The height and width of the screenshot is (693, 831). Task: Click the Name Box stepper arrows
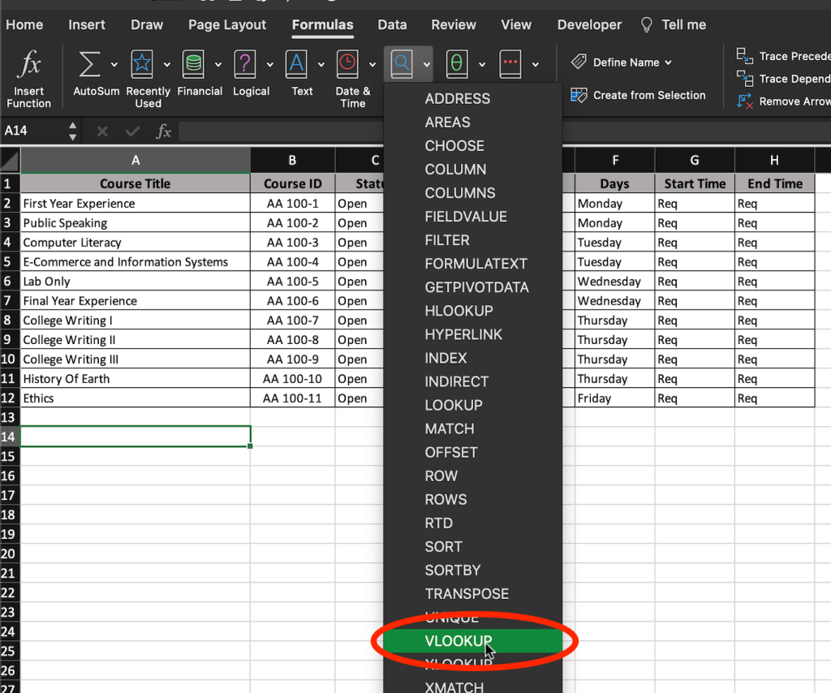(x=72, y=131)
